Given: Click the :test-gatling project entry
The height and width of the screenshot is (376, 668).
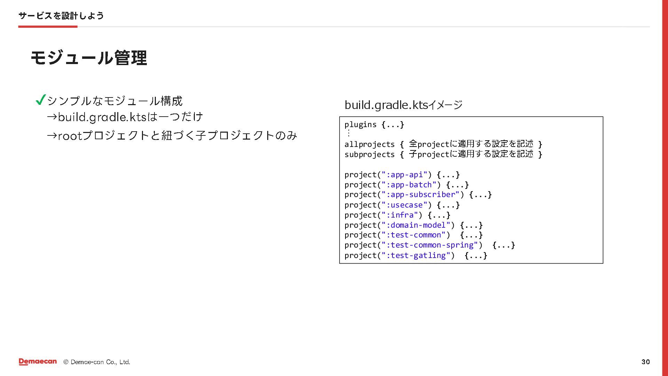Looking at the screenshot, I should click(x=416, y=256).
